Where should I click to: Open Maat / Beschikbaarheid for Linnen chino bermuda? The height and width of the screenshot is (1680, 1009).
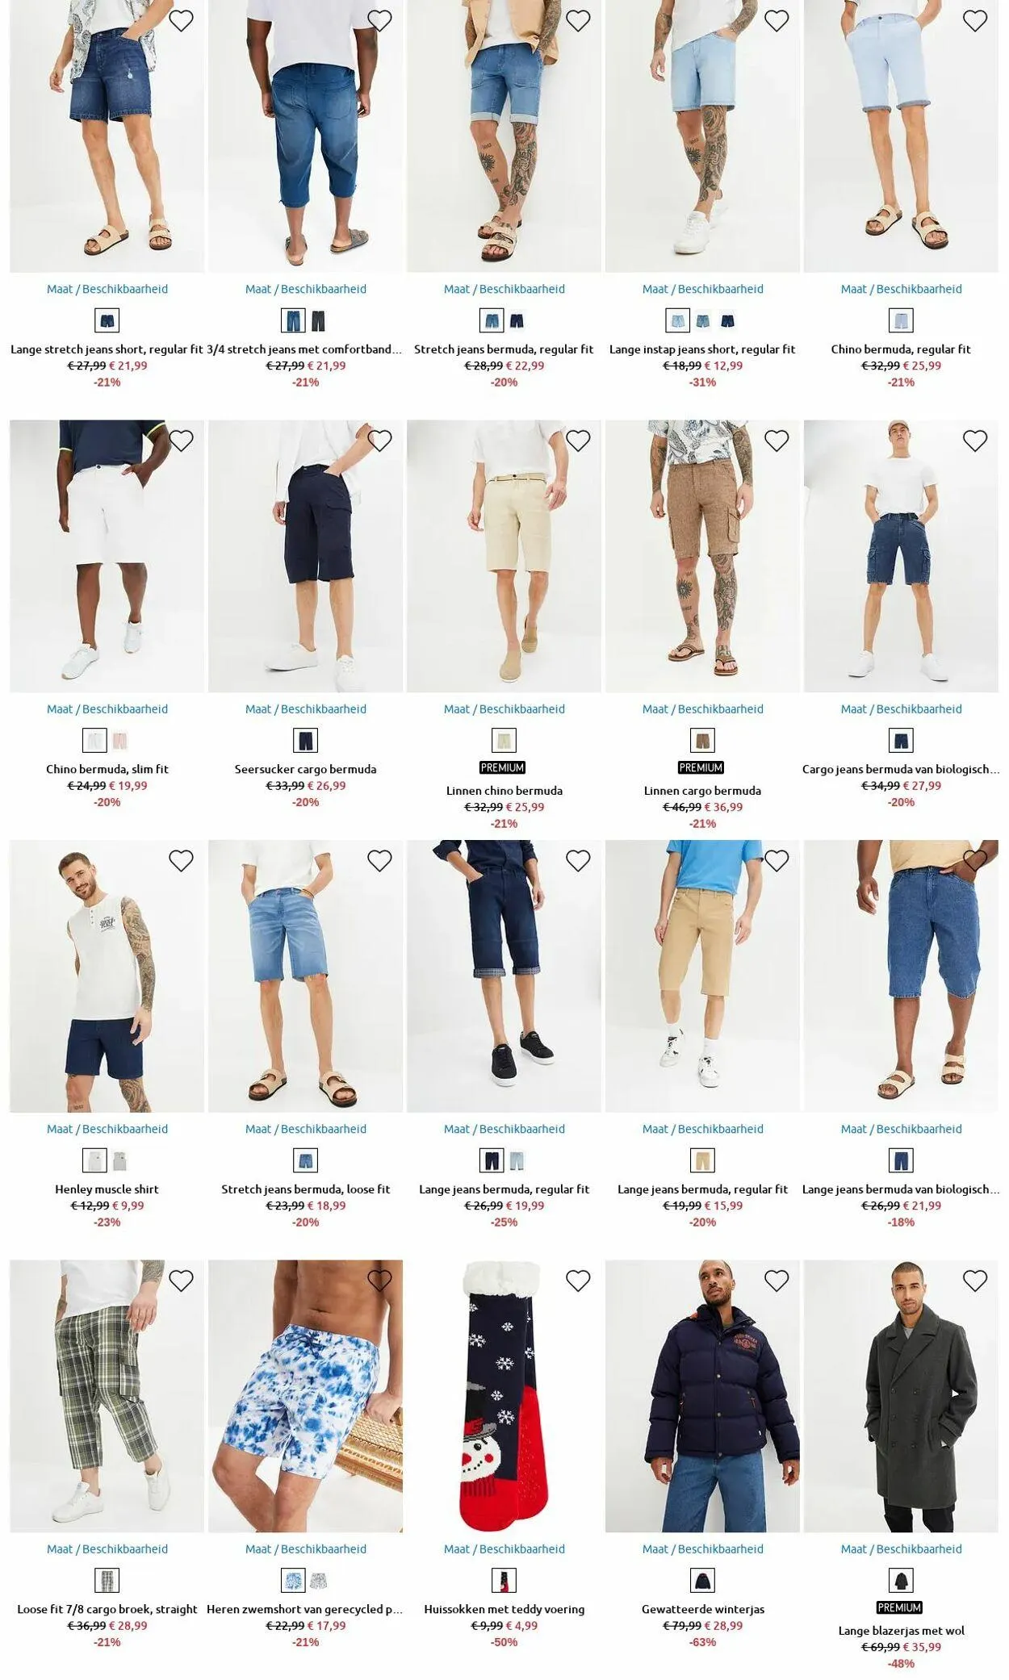(x=504, y=709)
